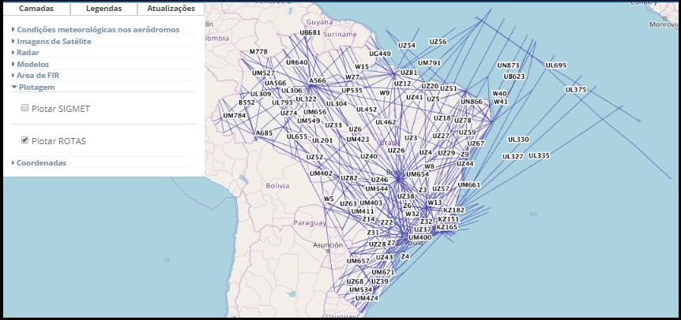
Task: Click the UM400 route label
Action: pos(420,237)
